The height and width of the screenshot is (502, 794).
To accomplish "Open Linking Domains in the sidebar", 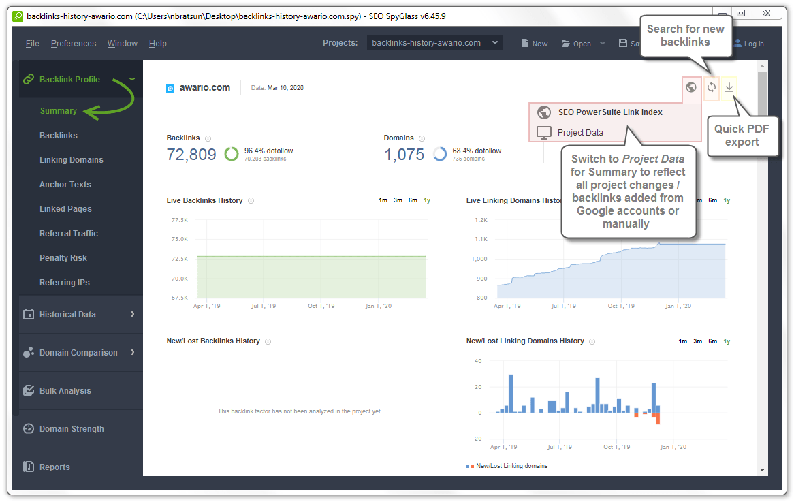I will [x=72, y=160].
